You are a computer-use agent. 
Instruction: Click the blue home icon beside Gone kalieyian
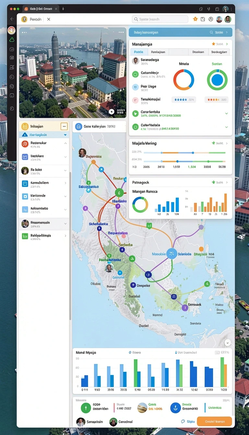point(78,127)
